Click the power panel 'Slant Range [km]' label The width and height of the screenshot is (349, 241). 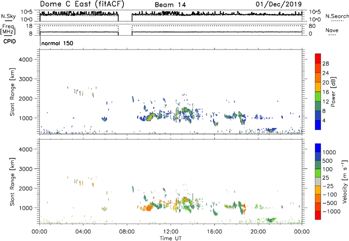(12, 92)
